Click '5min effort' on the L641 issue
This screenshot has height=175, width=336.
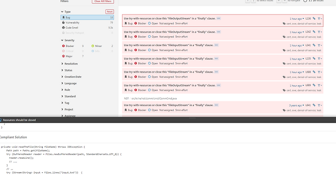click(x=181, y=110)
